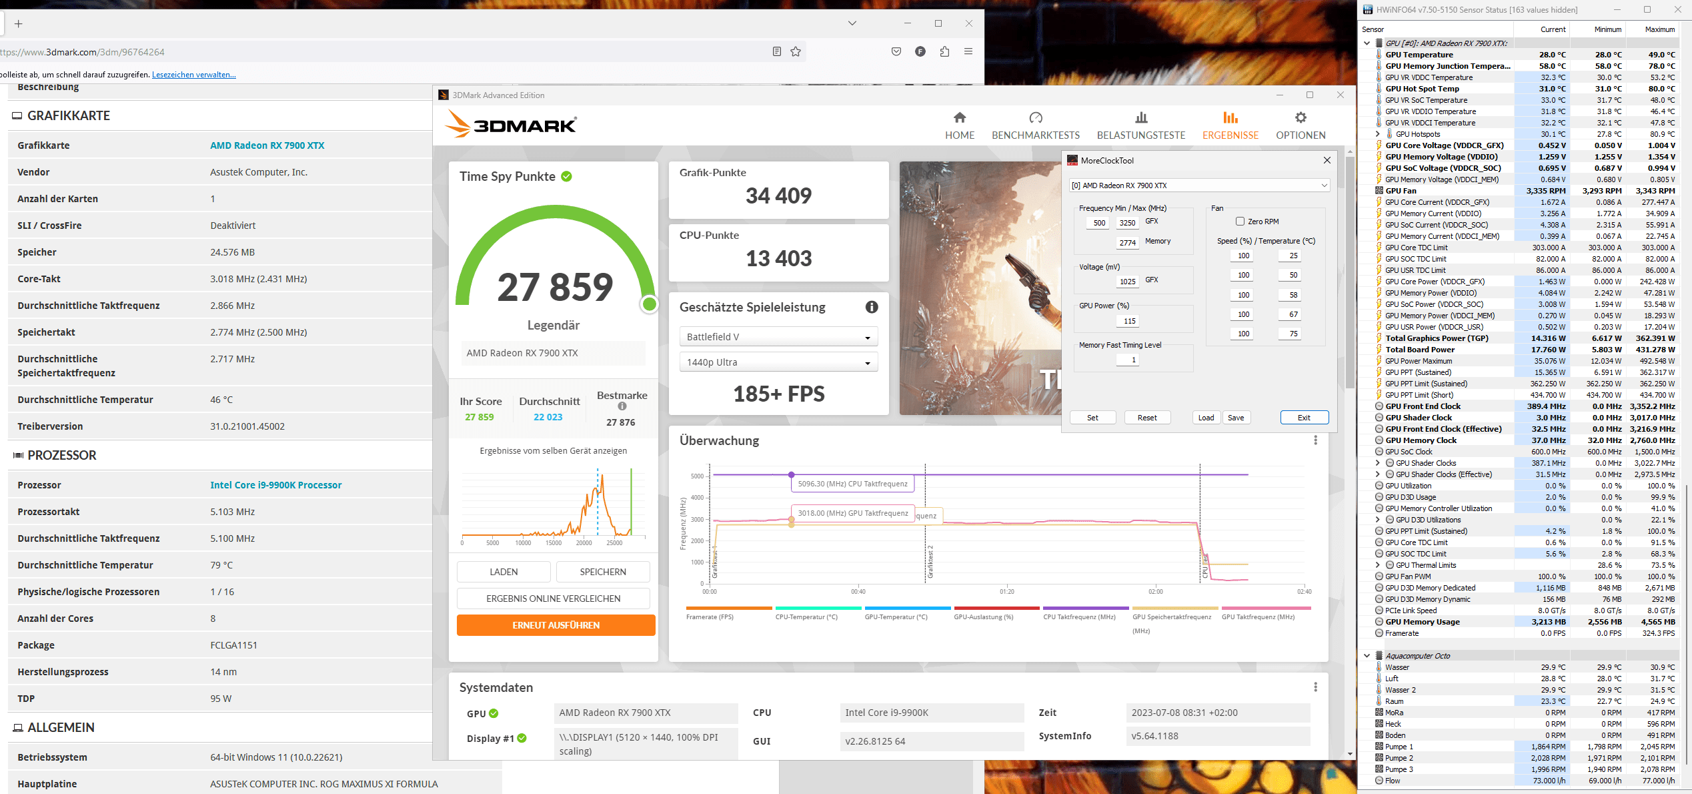Edit the GFX voltage field showing 1025

click(1128, 282)
